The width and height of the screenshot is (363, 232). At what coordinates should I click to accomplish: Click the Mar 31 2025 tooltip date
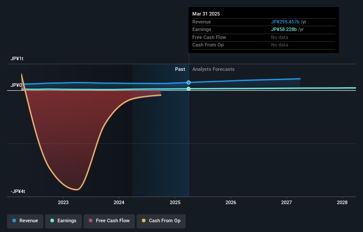(x=206, y=14)
